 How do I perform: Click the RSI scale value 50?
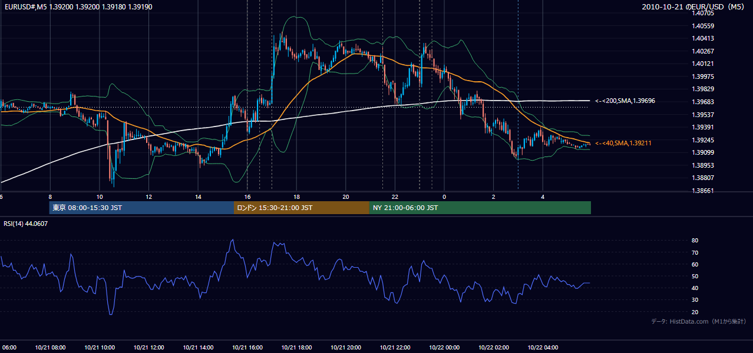(x=695, y=276)
